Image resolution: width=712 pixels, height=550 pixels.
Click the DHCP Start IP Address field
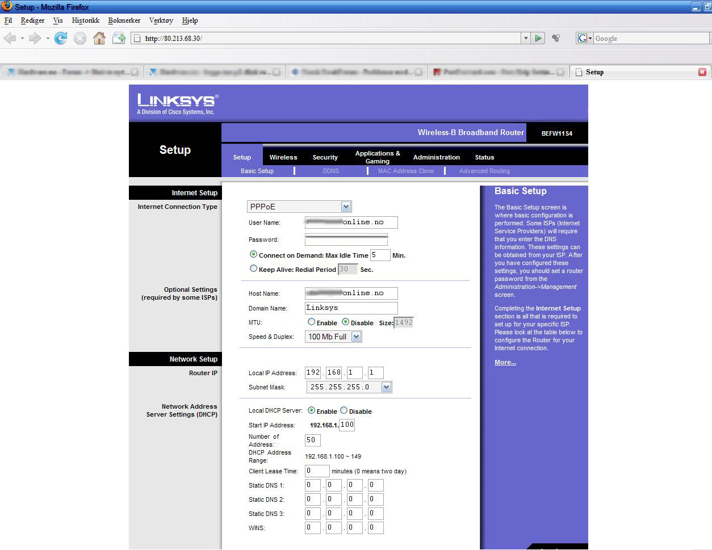[x=347, y=425]
